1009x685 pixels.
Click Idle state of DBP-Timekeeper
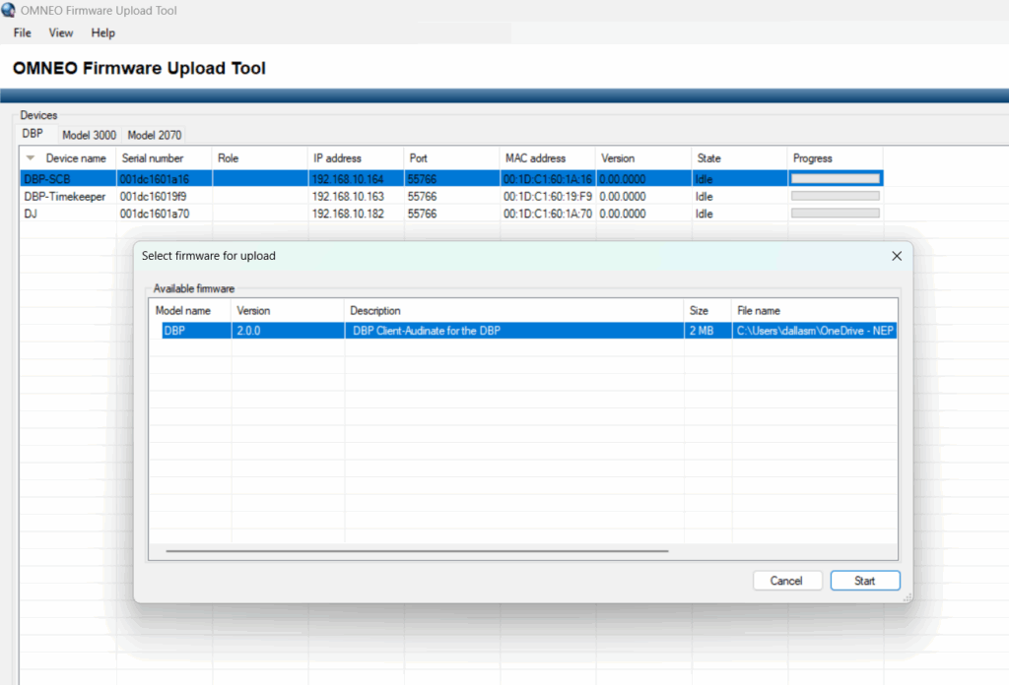click(704, 197)
